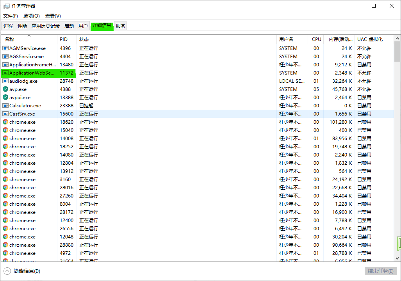Click Chrome icon for PID 4972
401x281 pixels.
pos(5,253)
